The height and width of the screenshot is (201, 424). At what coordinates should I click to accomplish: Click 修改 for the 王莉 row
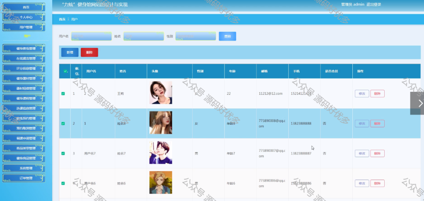(x=362, y=93)
